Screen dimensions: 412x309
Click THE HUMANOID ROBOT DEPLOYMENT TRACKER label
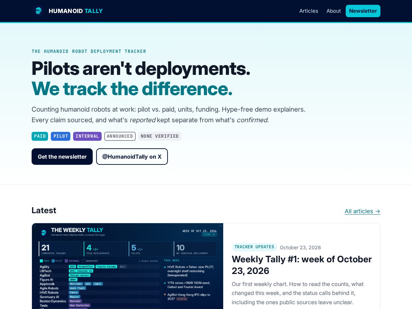point(89,51)
